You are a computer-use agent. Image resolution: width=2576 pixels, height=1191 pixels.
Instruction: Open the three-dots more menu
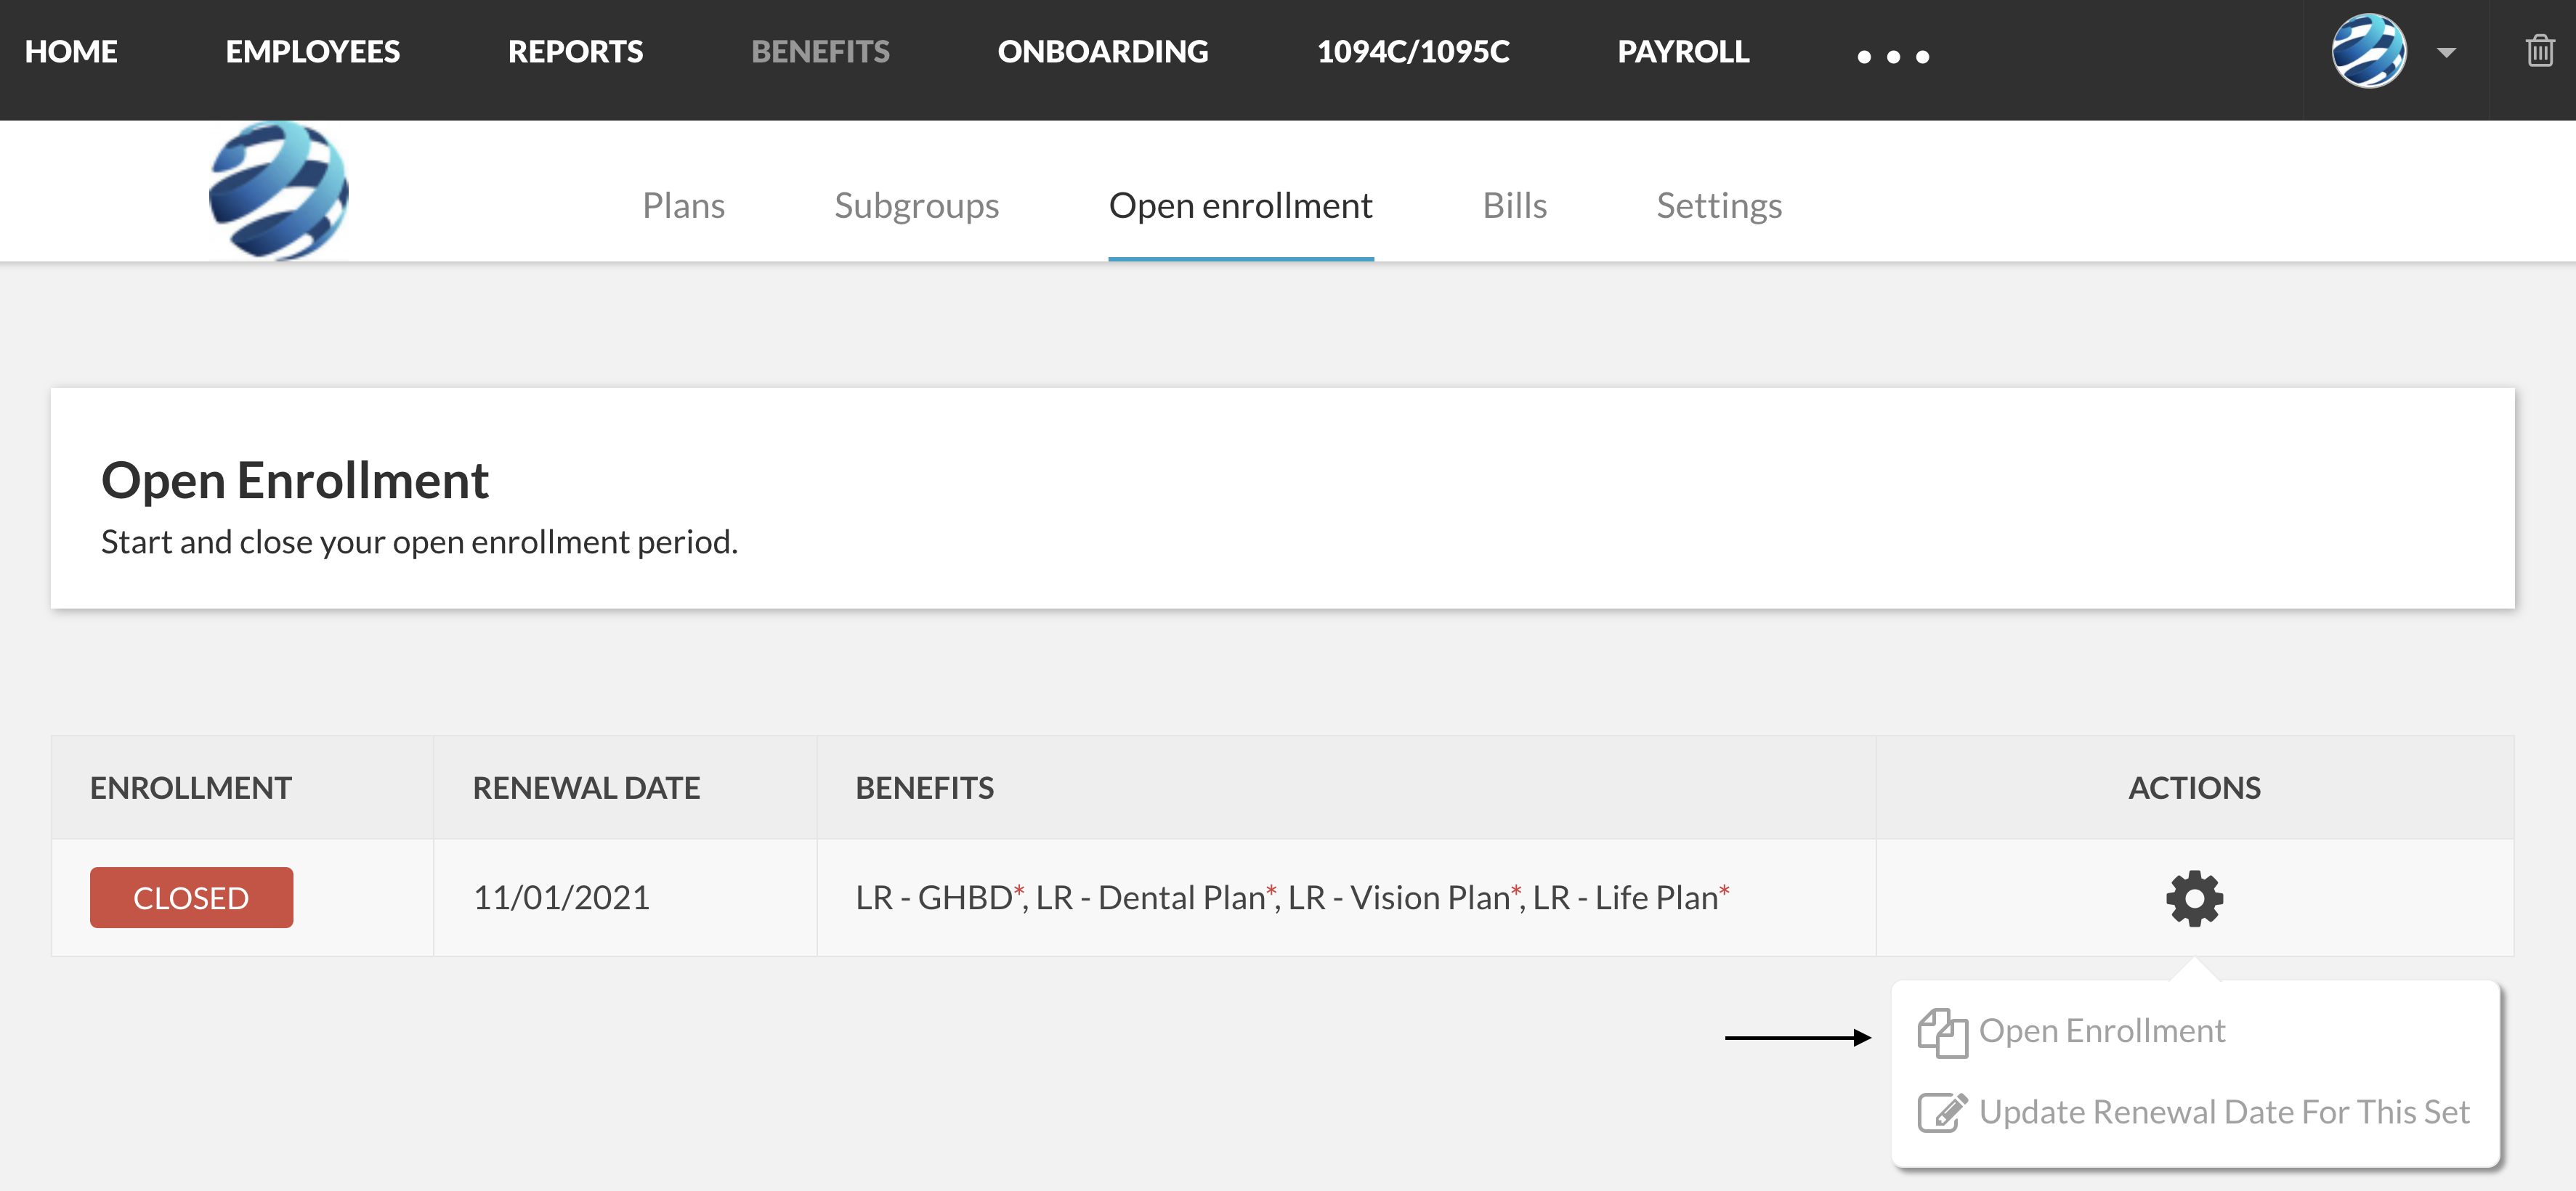tap(1892, 56)
